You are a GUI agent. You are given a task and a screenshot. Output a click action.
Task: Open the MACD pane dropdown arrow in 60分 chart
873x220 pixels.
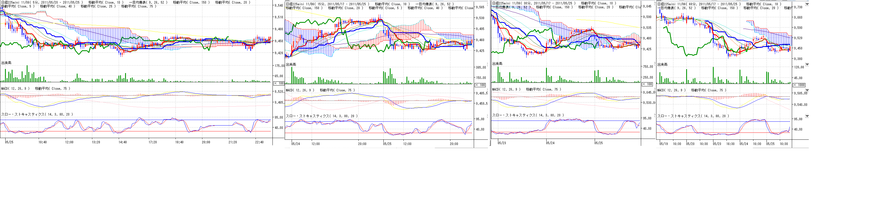coord(807,90)
